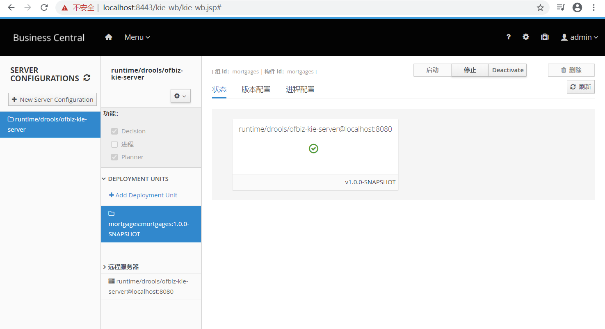This screenshot has width=605, height=329.
Task: Click the 删除 button
Action: point(571,70)
